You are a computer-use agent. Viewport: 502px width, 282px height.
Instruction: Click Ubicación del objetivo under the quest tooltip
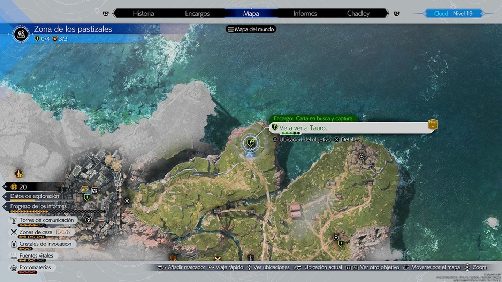(302, 140)
